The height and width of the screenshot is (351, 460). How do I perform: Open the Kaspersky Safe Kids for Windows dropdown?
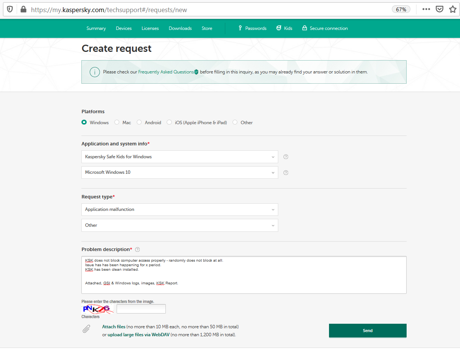coord(180,157)
